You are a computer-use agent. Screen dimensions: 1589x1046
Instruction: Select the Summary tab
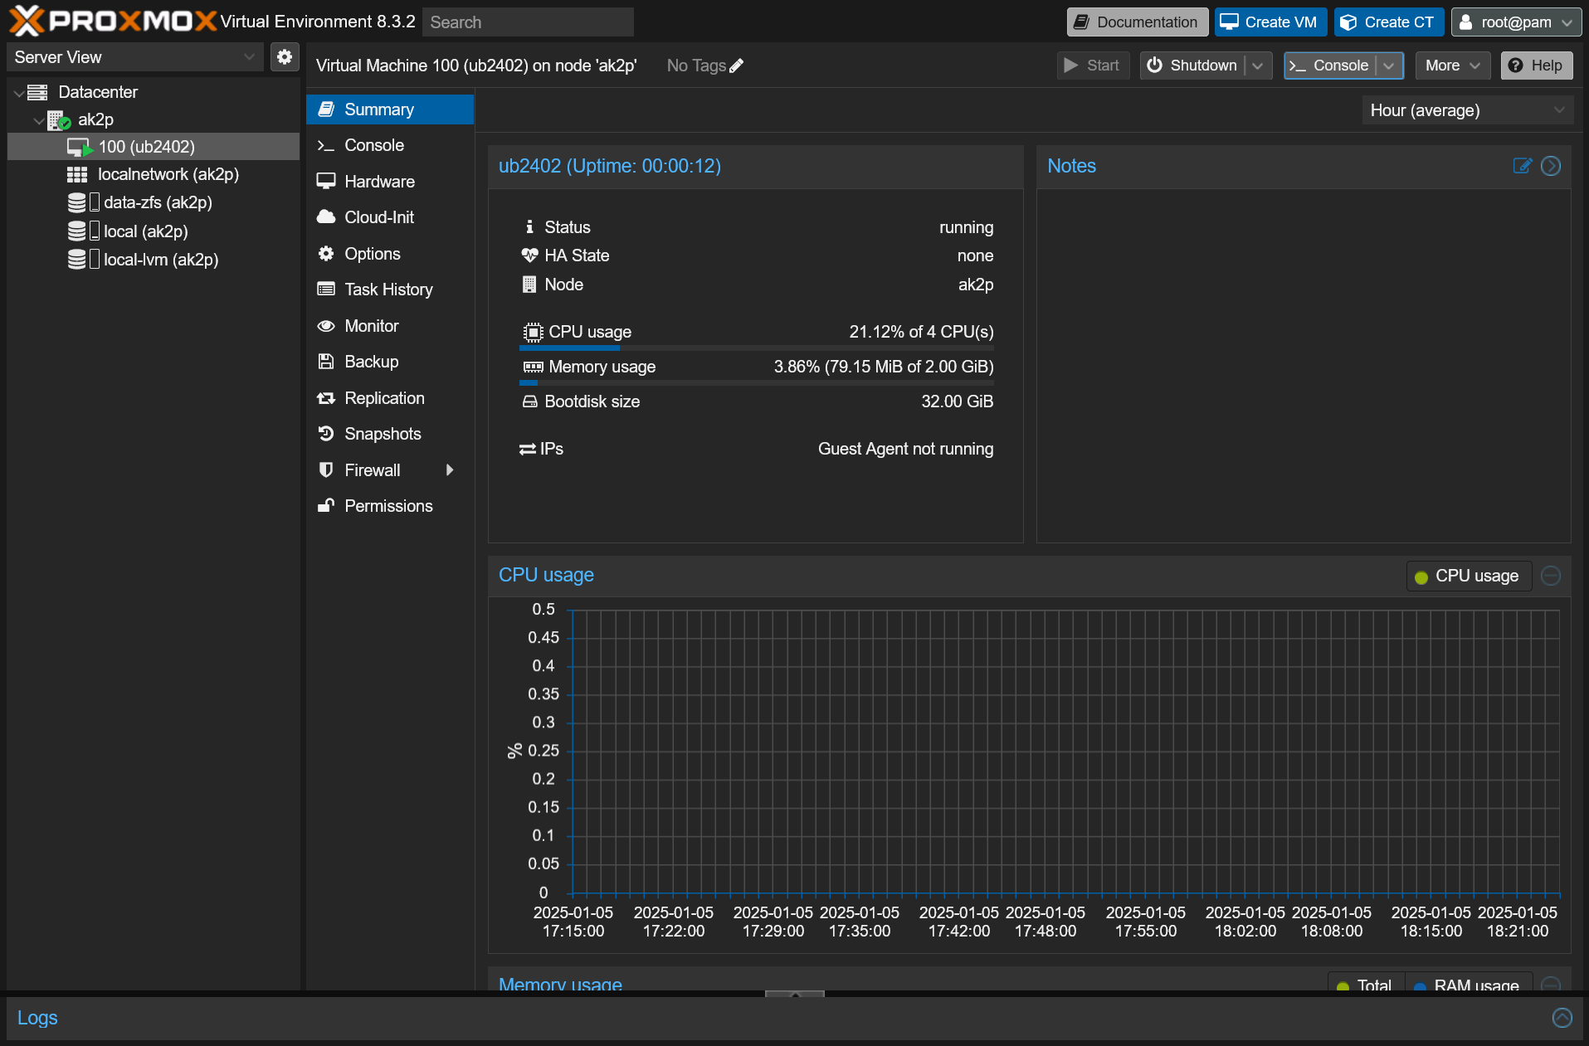(x=390, y=109)
